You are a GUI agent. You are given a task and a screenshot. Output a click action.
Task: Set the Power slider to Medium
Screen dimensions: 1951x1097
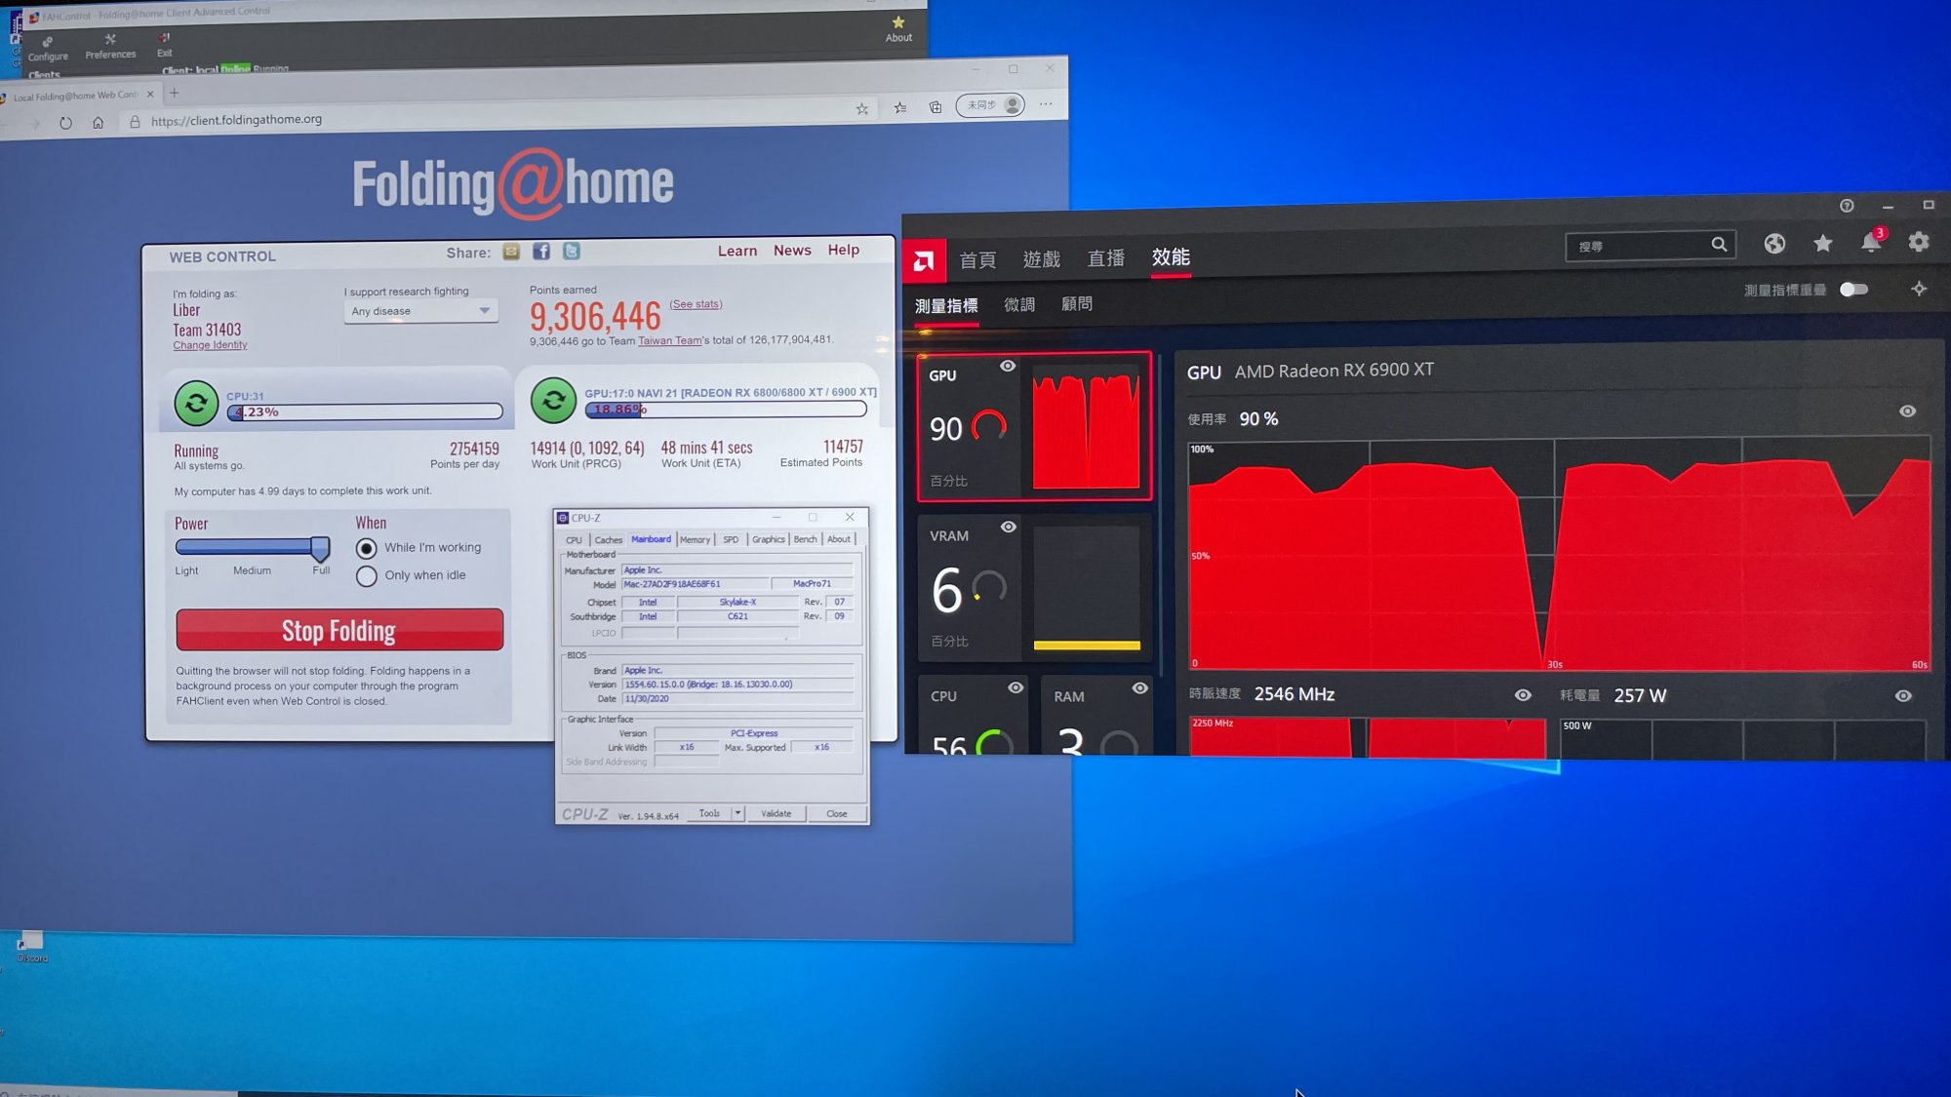point(252,547)
